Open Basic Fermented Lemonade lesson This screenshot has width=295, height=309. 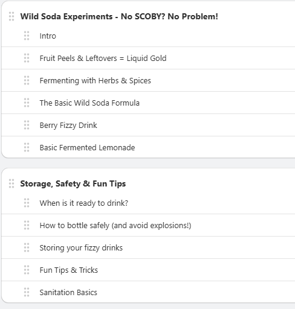(87, 148)
